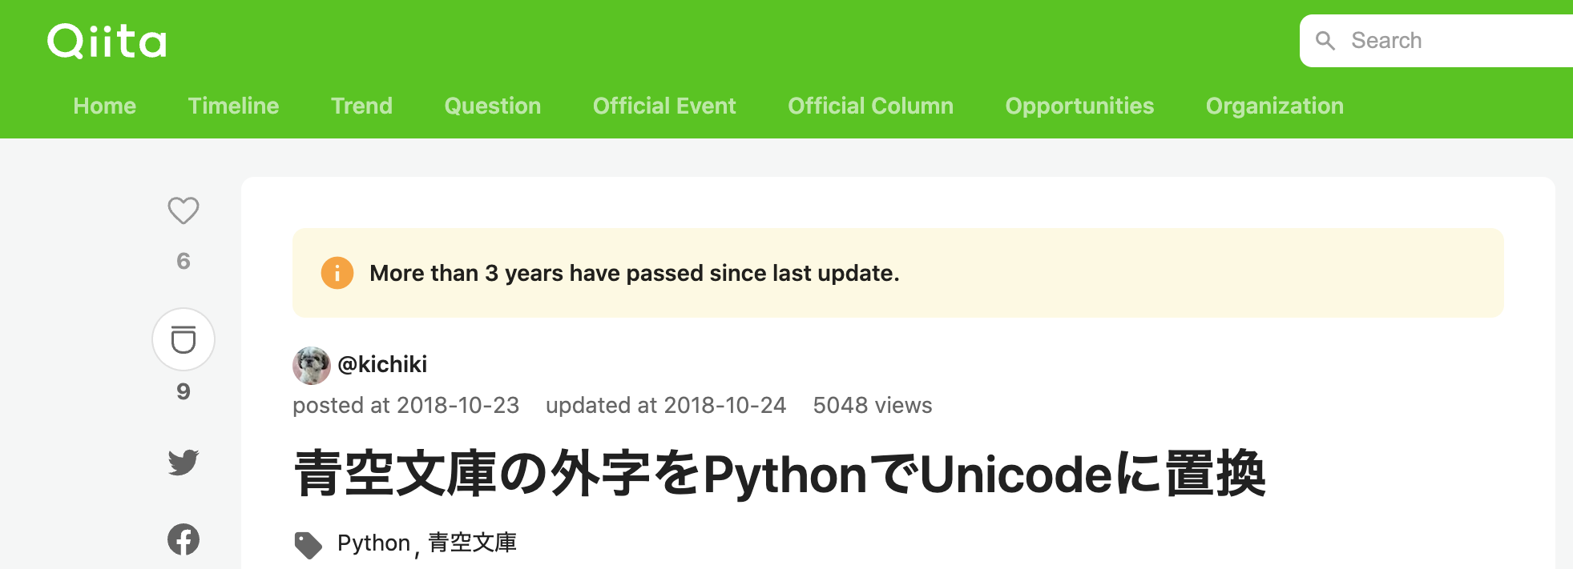Select the Official Column tab

click(871, 106)
